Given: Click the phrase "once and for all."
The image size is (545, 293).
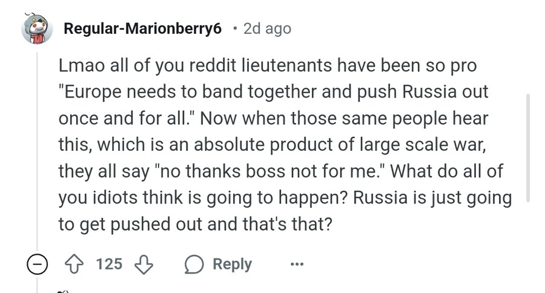Looking at the screenshot, I should tap(126, 119).
